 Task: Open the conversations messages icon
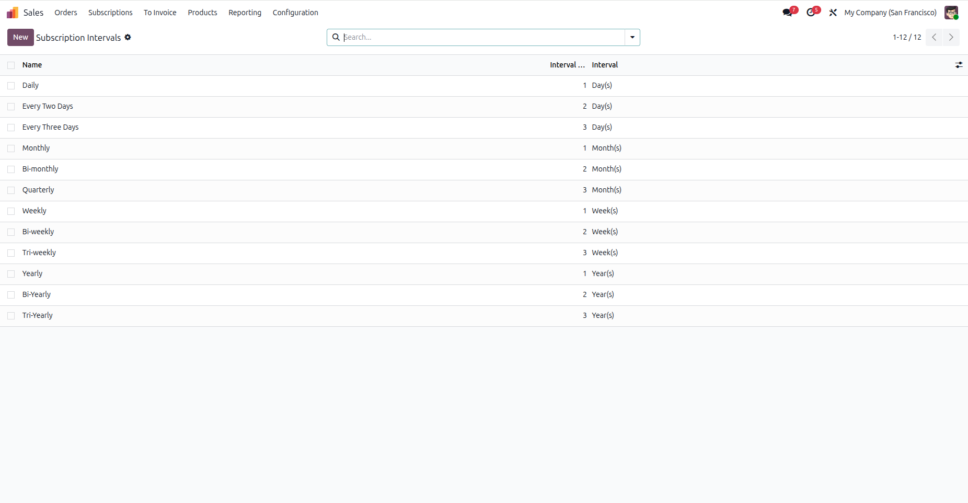(x=788, y=13)
